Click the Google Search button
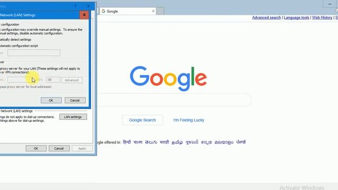 [x=143, y=120]
